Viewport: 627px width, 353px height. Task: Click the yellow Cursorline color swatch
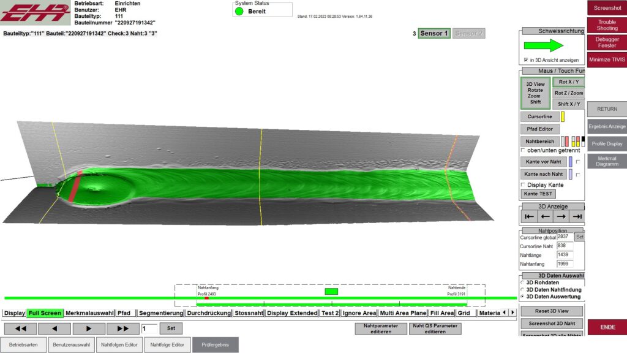tap(562, 116)
